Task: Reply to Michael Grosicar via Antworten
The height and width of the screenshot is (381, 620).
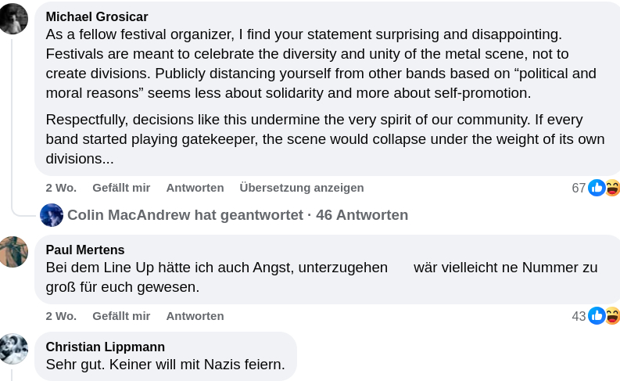Action: [195, 188]
